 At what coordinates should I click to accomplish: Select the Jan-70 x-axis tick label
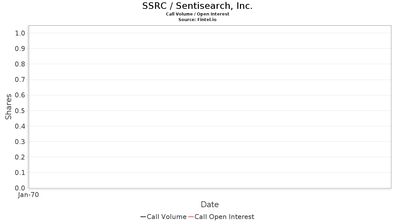[x=29, y=195]
